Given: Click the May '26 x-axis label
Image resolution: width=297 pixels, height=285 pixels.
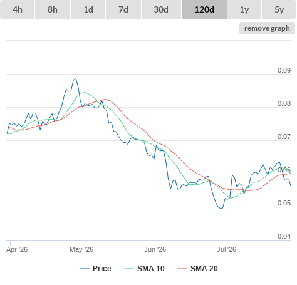Looking at the screenshot, I should click(81, 249).
